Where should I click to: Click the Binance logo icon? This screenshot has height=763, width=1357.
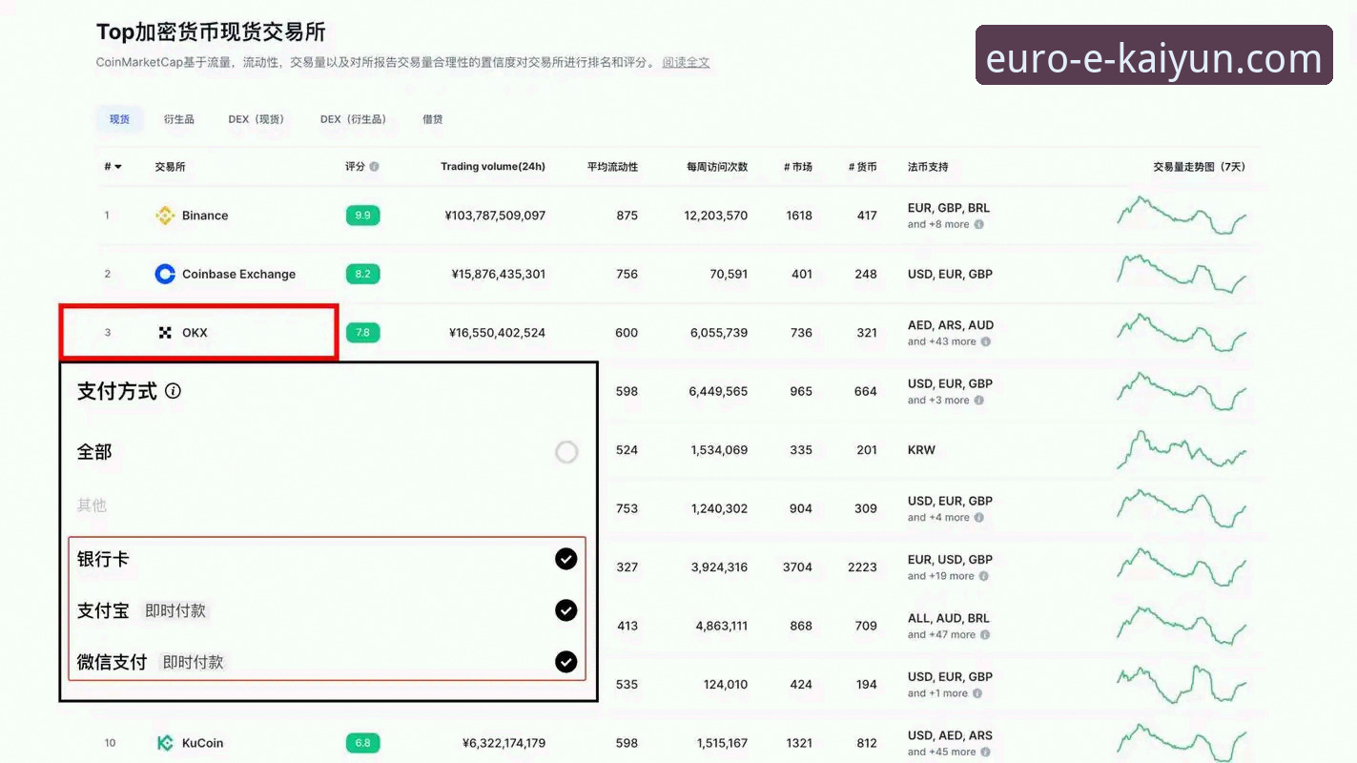[x=165, y=216]
